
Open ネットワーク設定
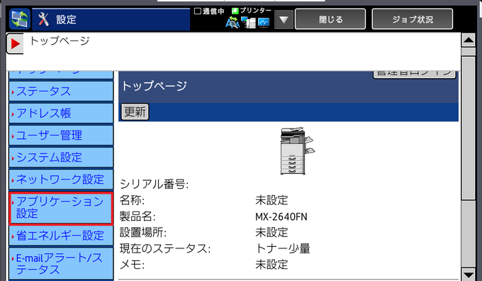[61, 180]
